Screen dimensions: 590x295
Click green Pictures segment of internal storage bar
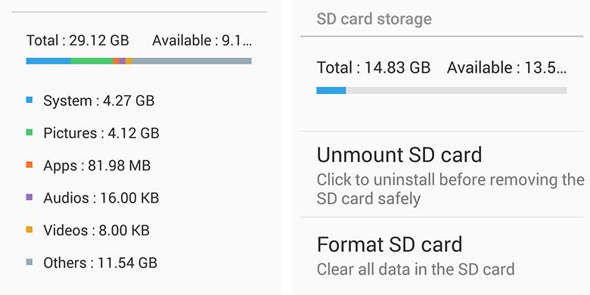(92, 61)
